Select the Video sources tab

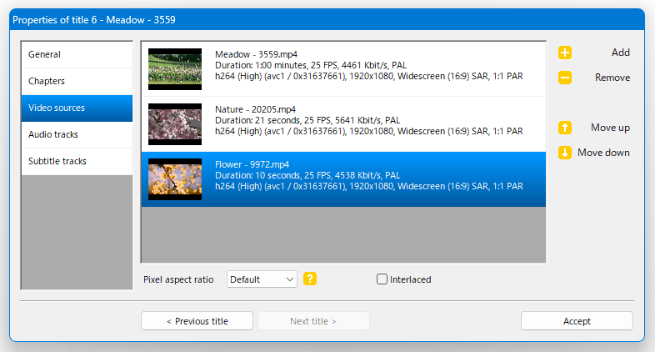pos(77,108)
